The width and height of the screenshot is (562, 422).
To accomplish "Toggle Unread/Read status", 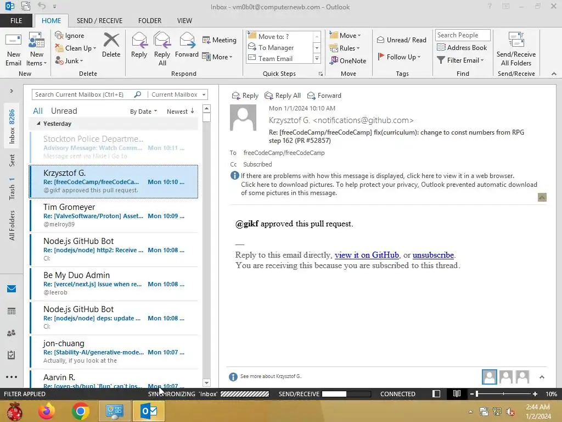I will pos(401,40).
